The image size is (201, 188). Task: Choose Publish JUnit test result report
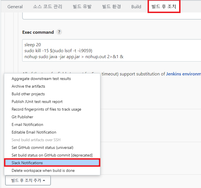click(x=52, y=102)
